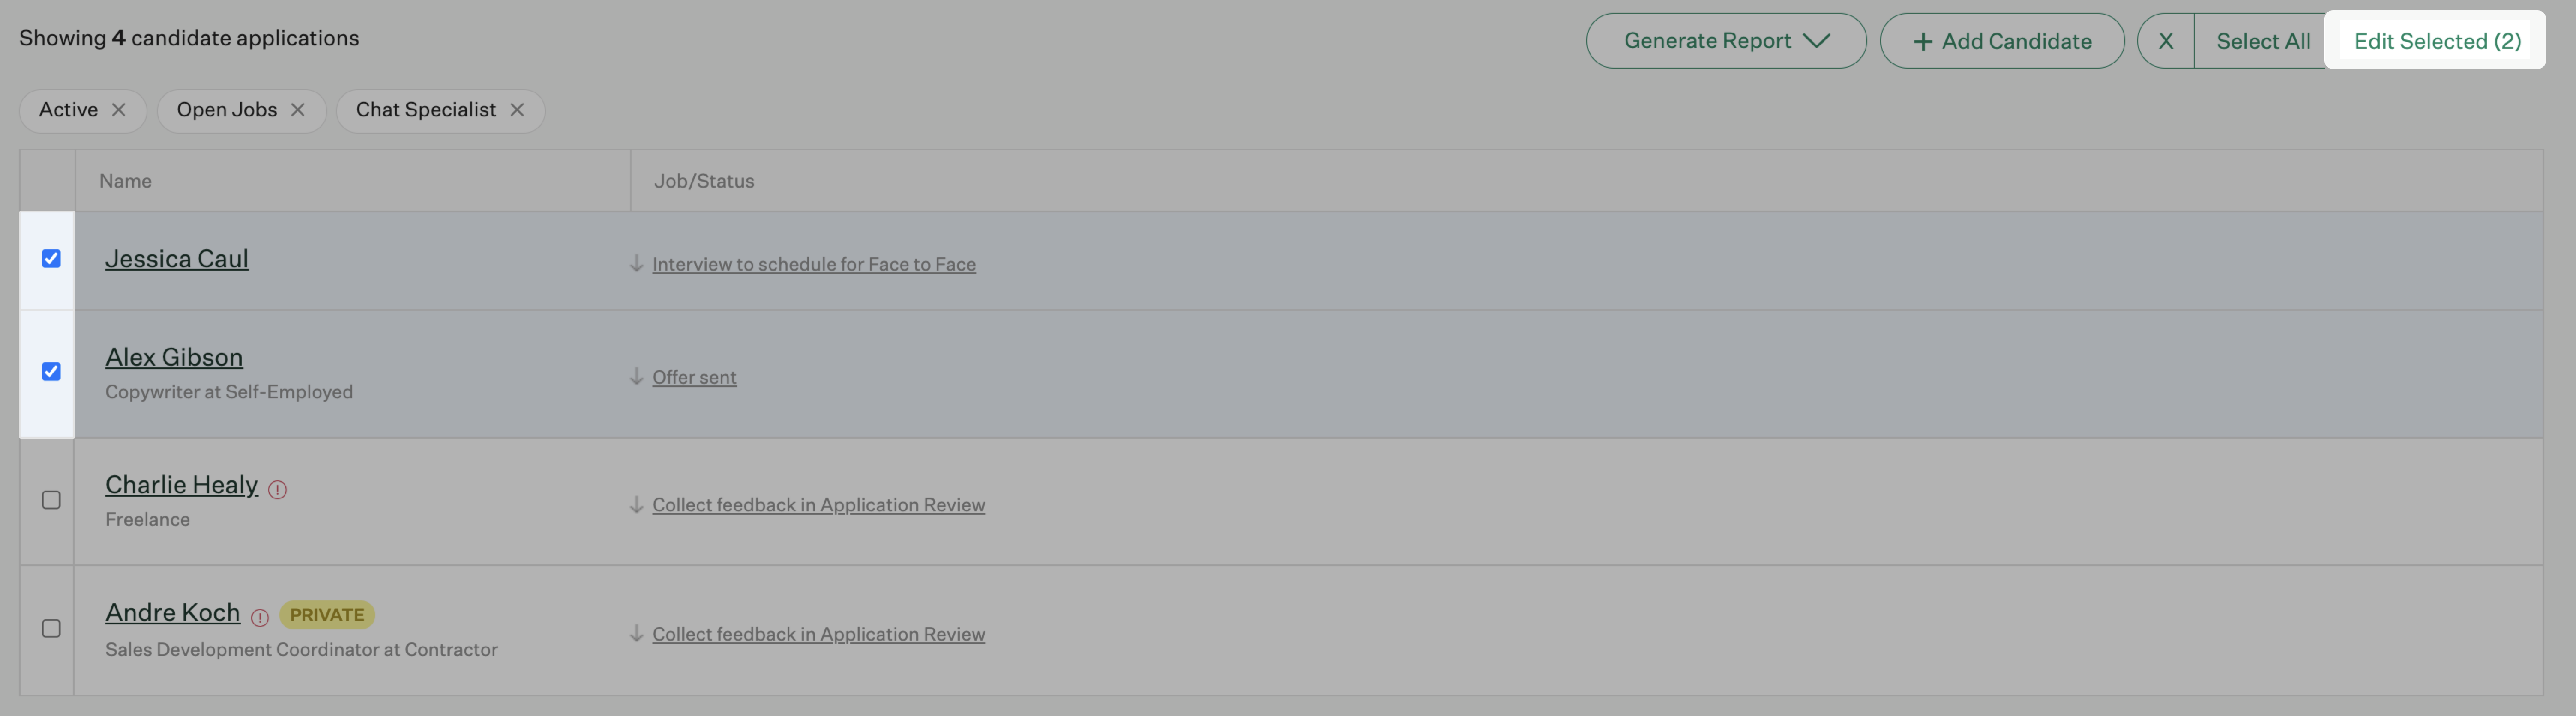Click the PRIVATE badge on Andre Koch
The height and width of the screenshot is (716, 2576).
pyautogui.click(x=327, y=615)
